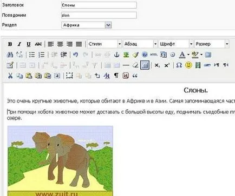Open the Раздел dropdown showing Африка
This screenshot has width=235, height=196.
(x=87, y=25)
